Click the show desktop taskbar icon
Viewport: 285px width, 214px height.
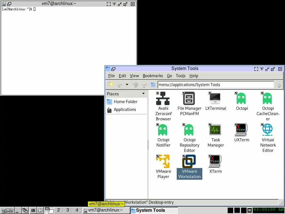(18, 211)
